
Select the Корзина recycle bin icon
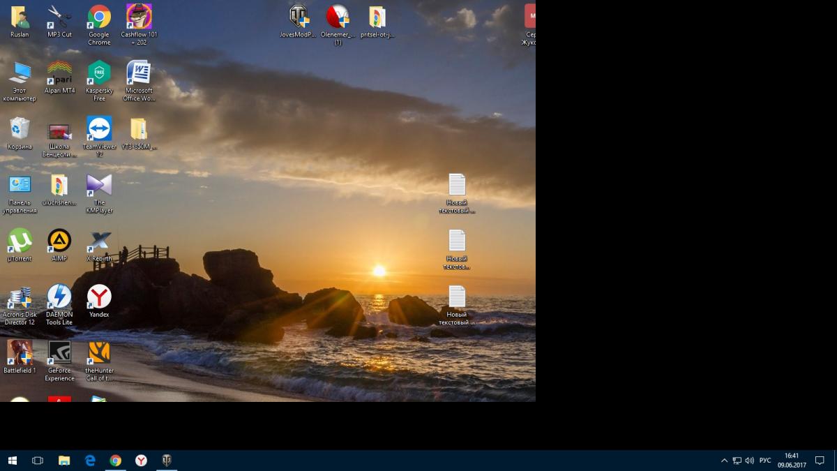(20, 130)
